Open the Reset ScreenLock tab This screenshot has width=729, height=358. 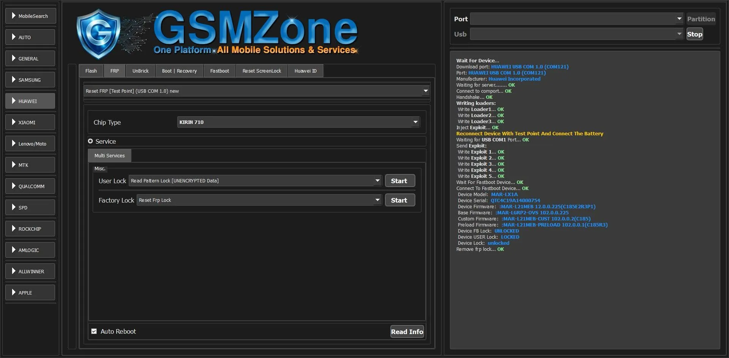click(262, 71)
